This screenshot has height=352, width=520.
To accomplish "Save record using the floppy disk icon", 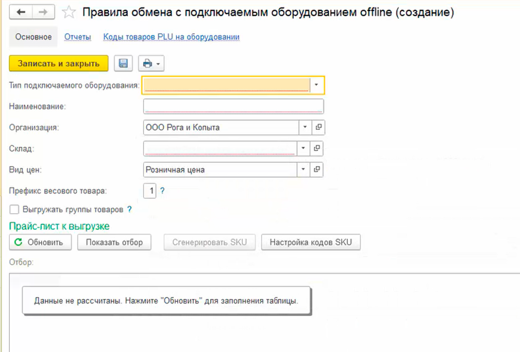I will (123, 63).
